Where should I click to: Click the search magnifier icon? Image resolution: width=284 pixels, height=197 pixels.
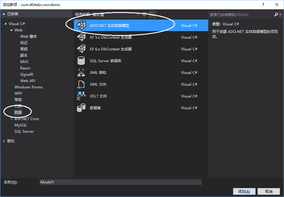[x=276, y=15]
